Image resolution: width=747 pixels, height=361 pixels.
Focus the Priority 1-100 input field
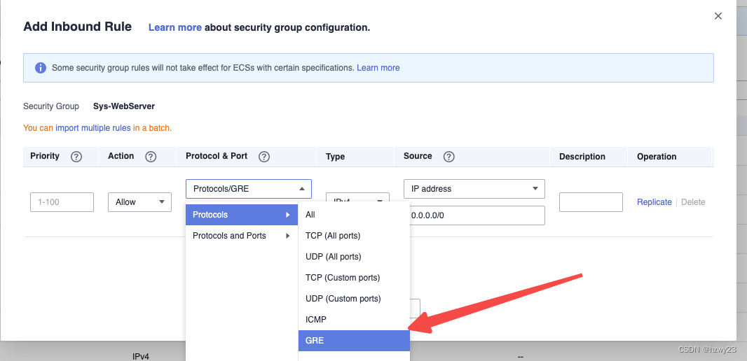(62, 202)
